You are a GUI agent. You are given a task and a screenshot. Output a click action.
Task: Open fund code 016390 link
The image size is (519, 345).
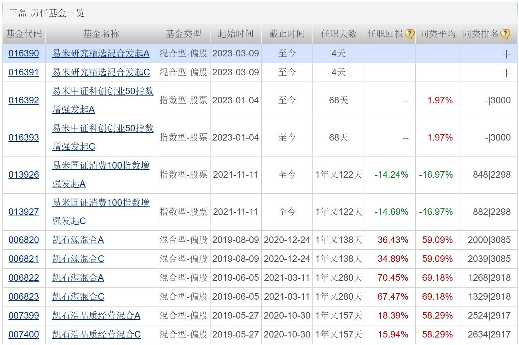tap(24, 53)
